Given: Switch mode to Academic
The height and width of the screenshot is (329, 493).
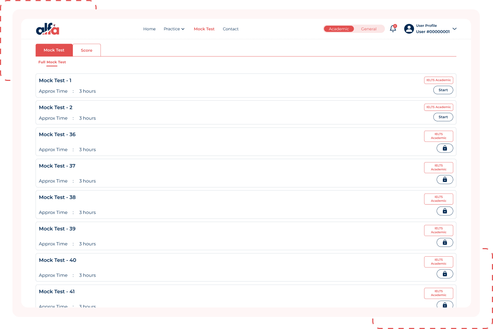Looking at the screenshot, I should coord(339,29).
